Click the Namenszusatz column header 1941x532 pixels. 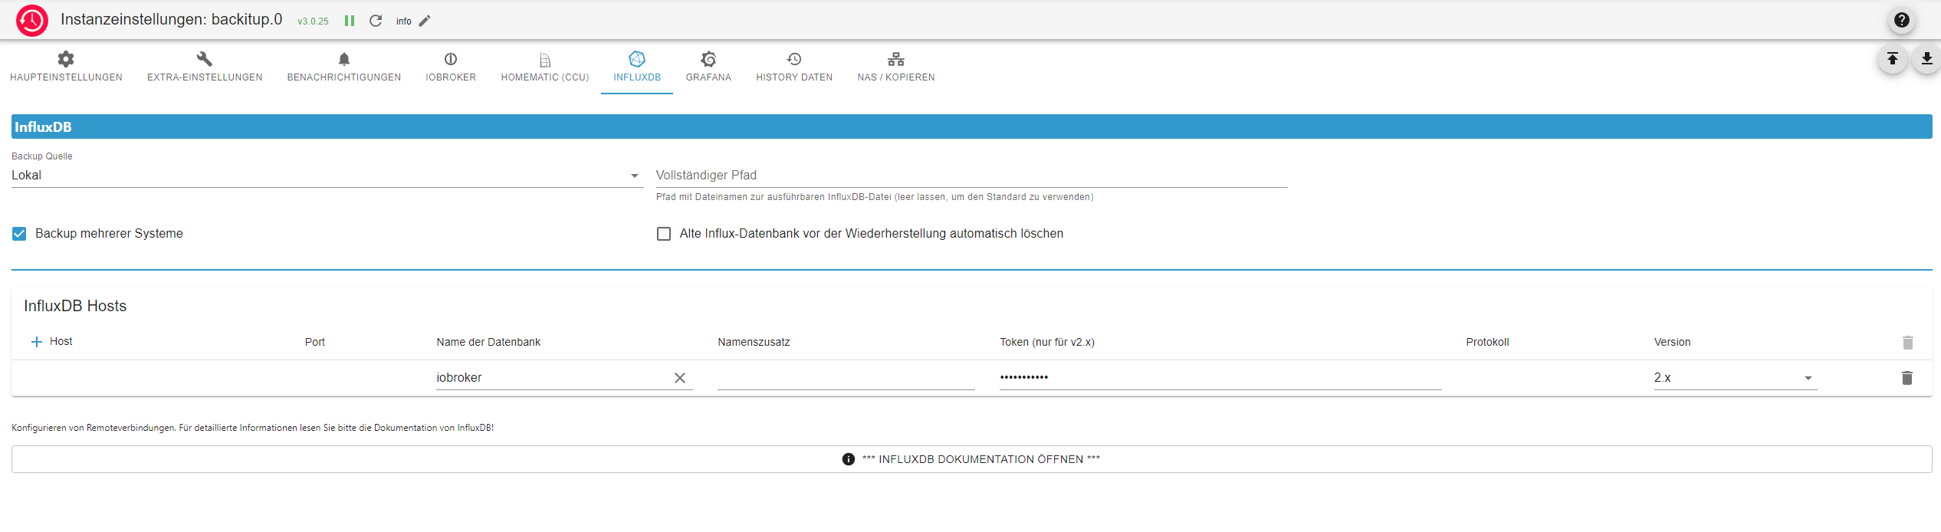pos(754,342)
